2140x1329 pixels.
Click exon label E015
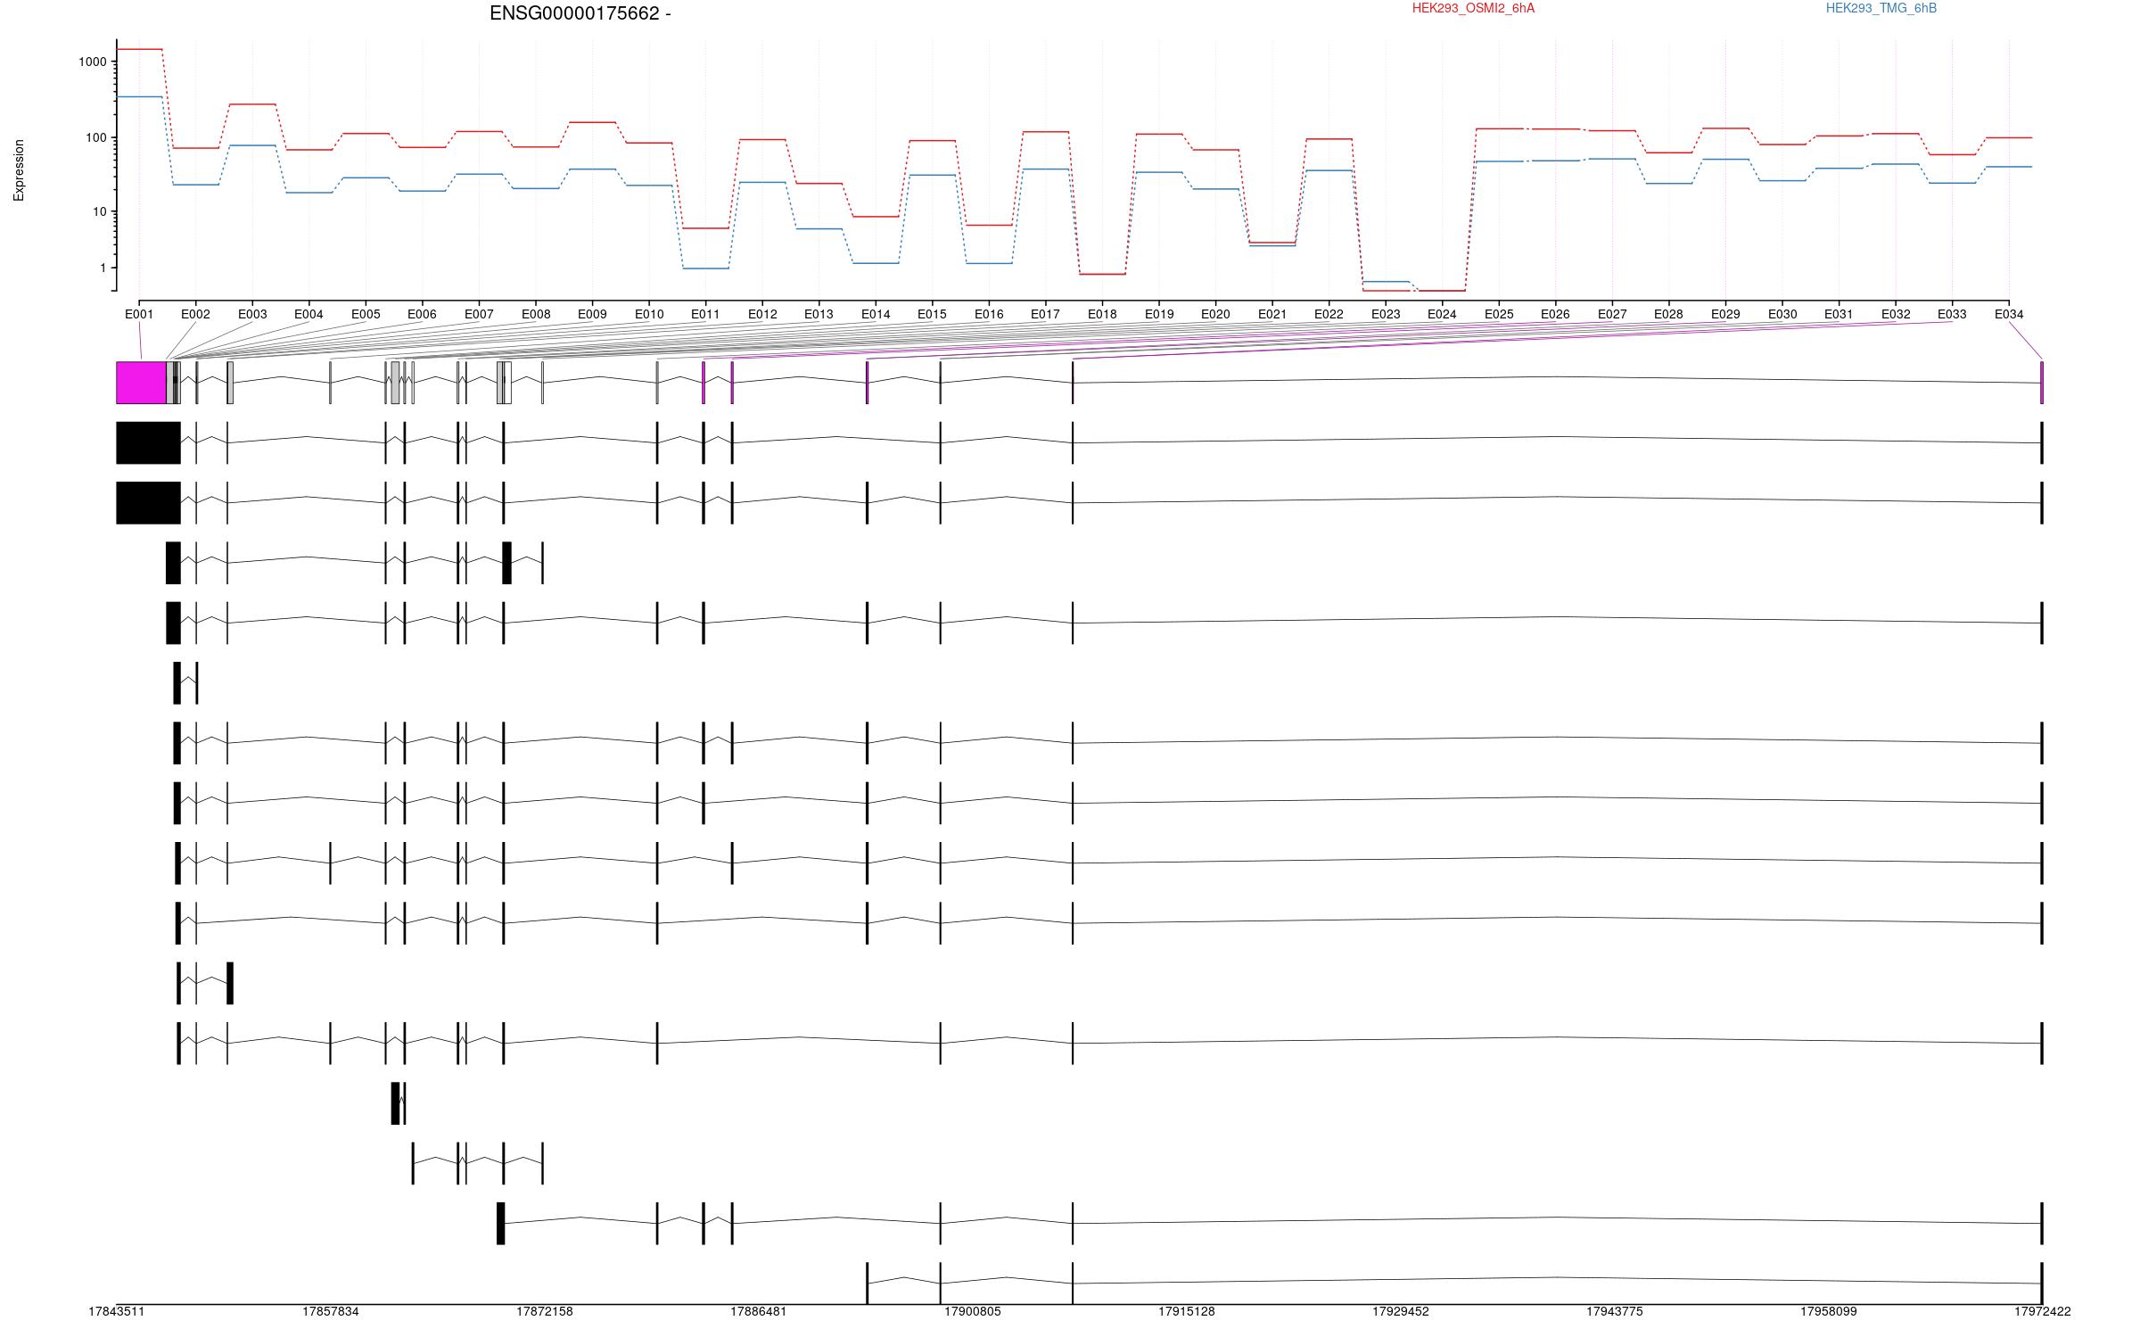point(932,314)
